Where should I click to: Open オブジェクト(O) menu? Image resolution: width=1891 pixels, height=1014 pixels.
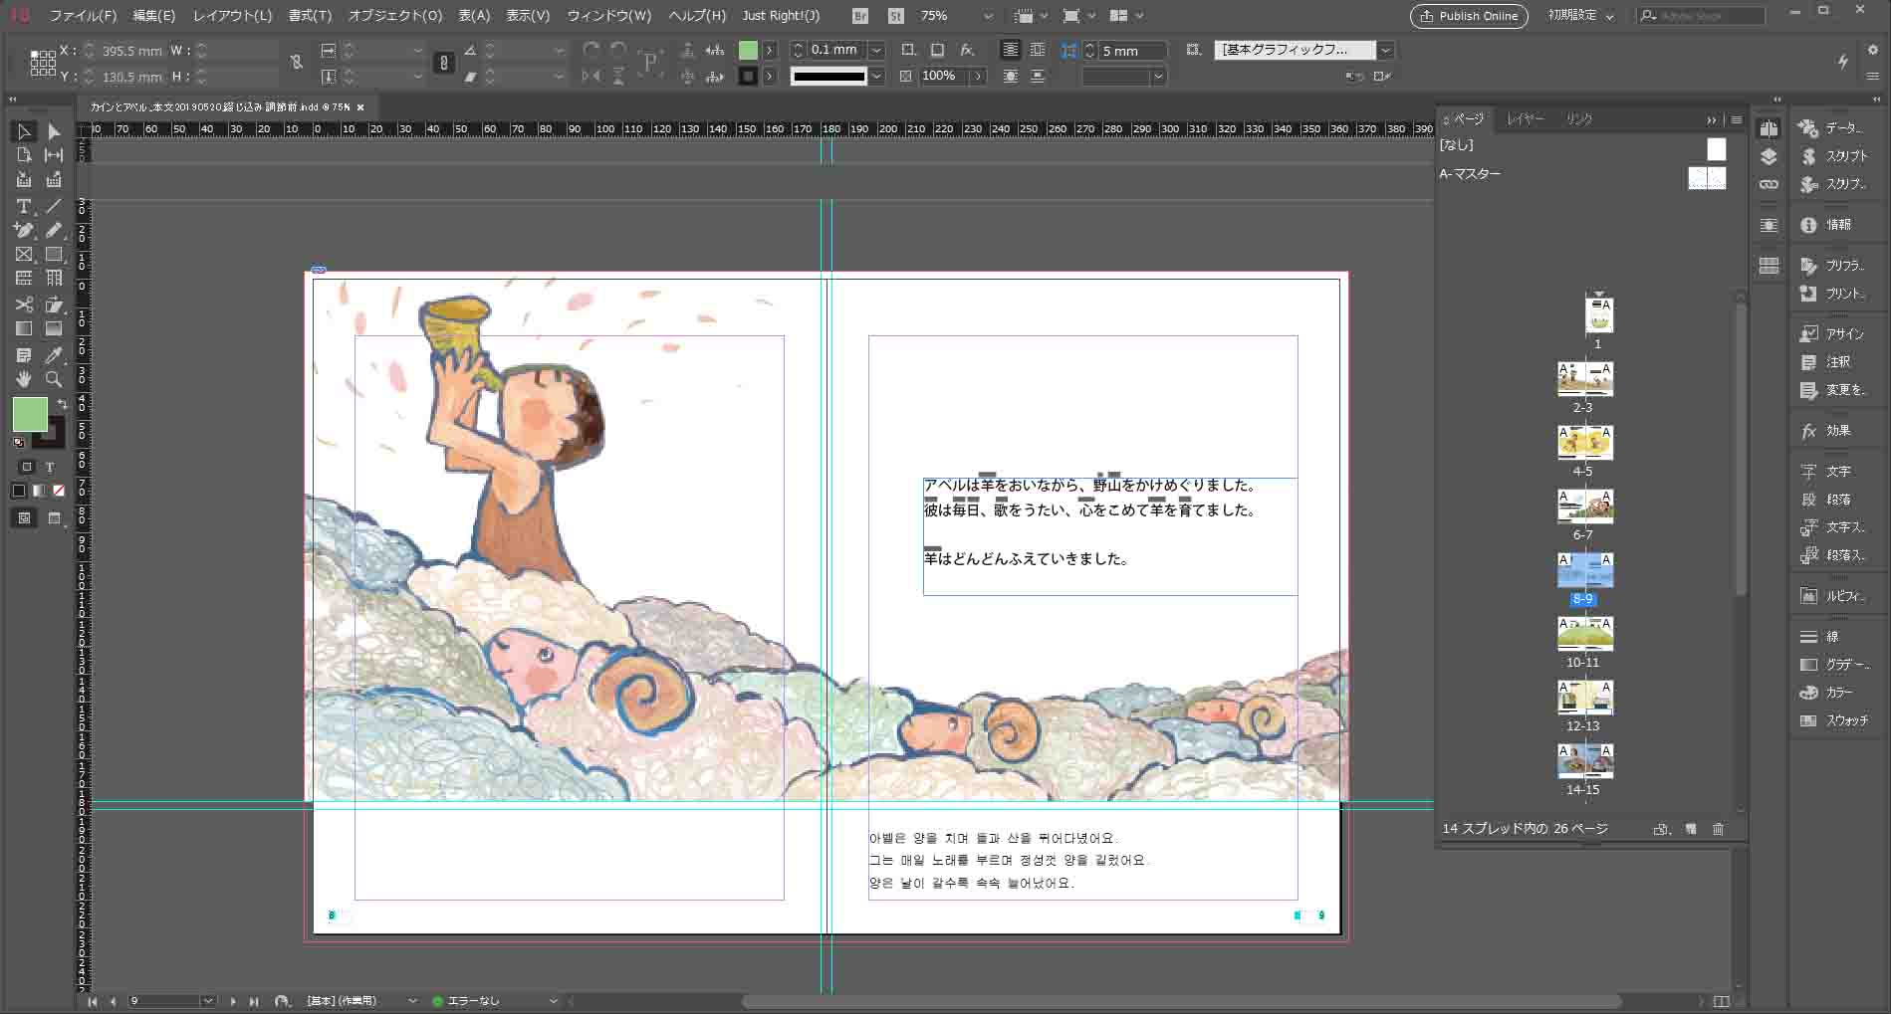[394, 16]
